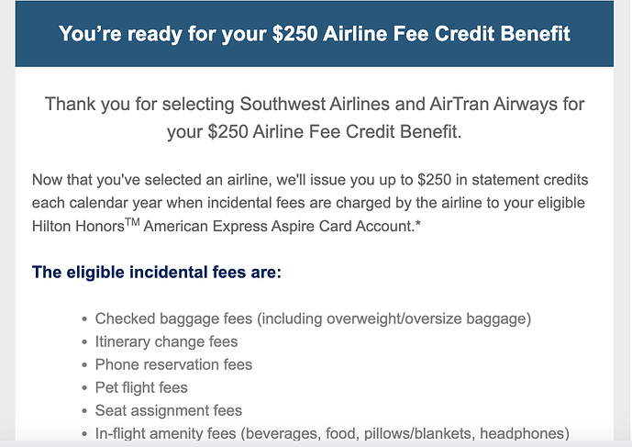The height and width of the screenshot is (447, 632).
Task: Click the bullet point before 'Pet flight fees'
Action: [84, 388]
